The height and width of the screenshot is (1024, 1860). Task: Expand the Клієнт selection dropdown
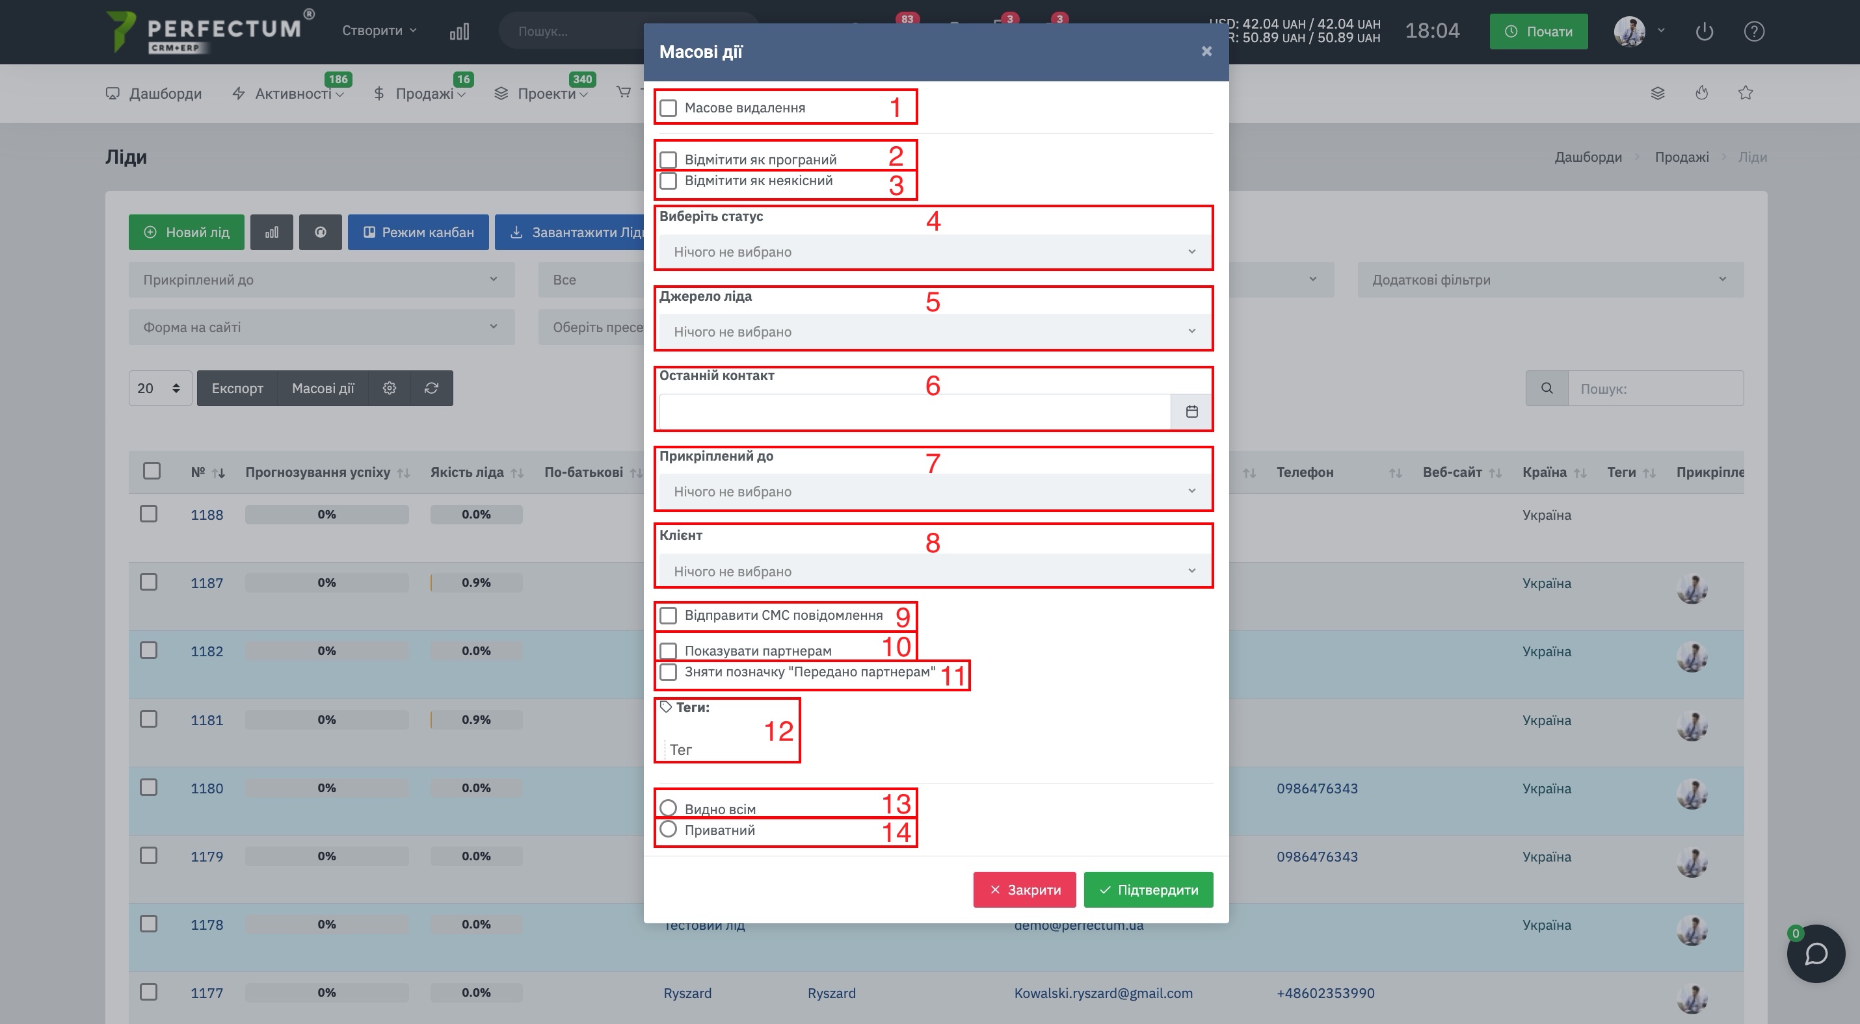[x=935, y=571]
